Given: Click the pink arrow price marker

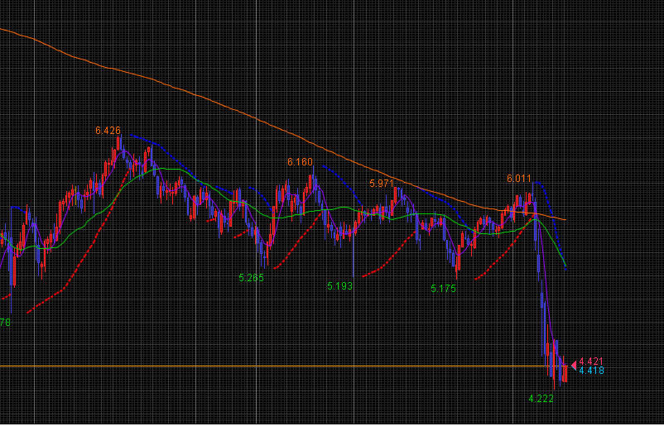Looking at the screenshot, I should (x=574, y=364).
